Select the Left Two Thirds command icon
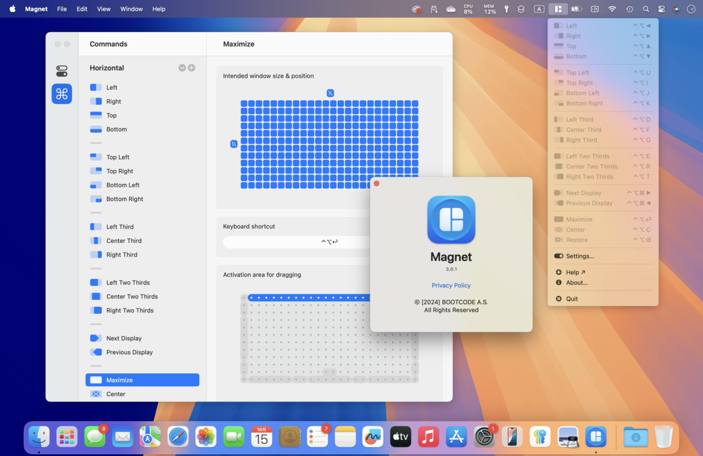Viewport: 703px width, 456px height. tap(96, 283)
